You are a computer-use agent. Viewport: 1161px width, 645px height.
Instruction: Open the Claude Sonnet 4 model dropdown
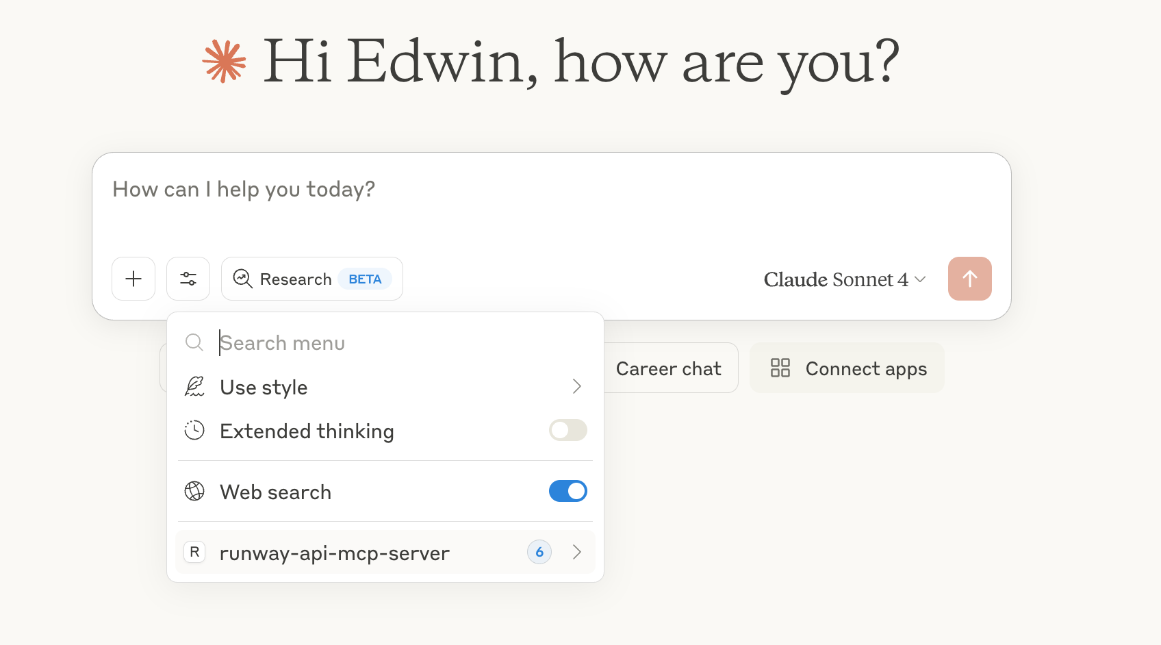(844, 279)
